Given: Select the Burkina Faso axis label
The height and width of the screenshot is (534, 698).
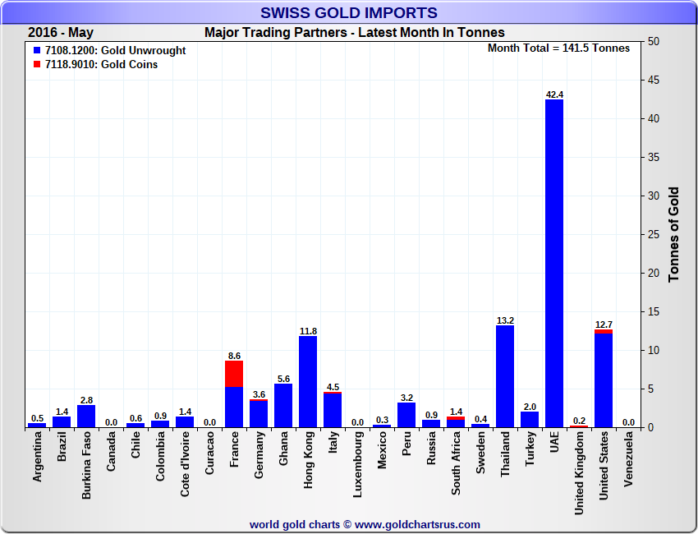Looking at the screenshot, I should [86, 466].
